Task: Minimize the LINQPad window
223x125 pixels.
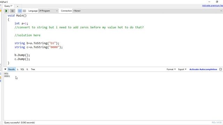Action: click(209, 2)
